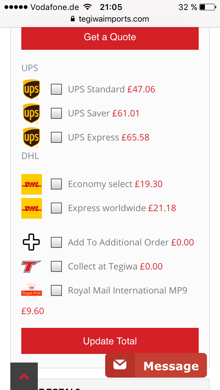Check the UPS Standard £47.06 checkbox
This screenshot has width=220, height=390.
point(56,89)
